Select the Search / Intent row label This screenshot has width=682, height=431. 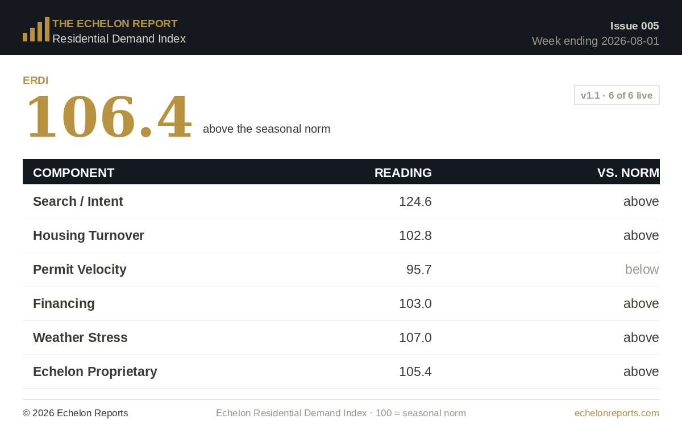coord(78,201)
